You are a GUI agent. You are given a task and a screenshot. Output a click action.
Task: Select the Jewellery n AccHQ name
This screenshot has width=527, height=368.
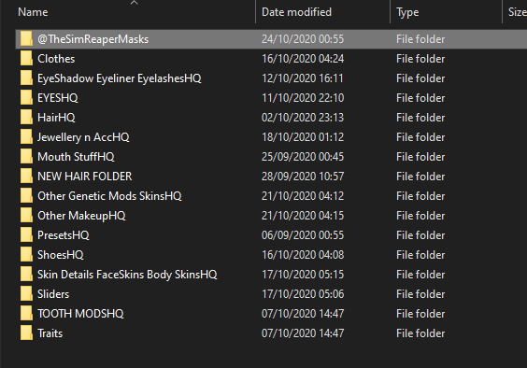tap(83, 137)
